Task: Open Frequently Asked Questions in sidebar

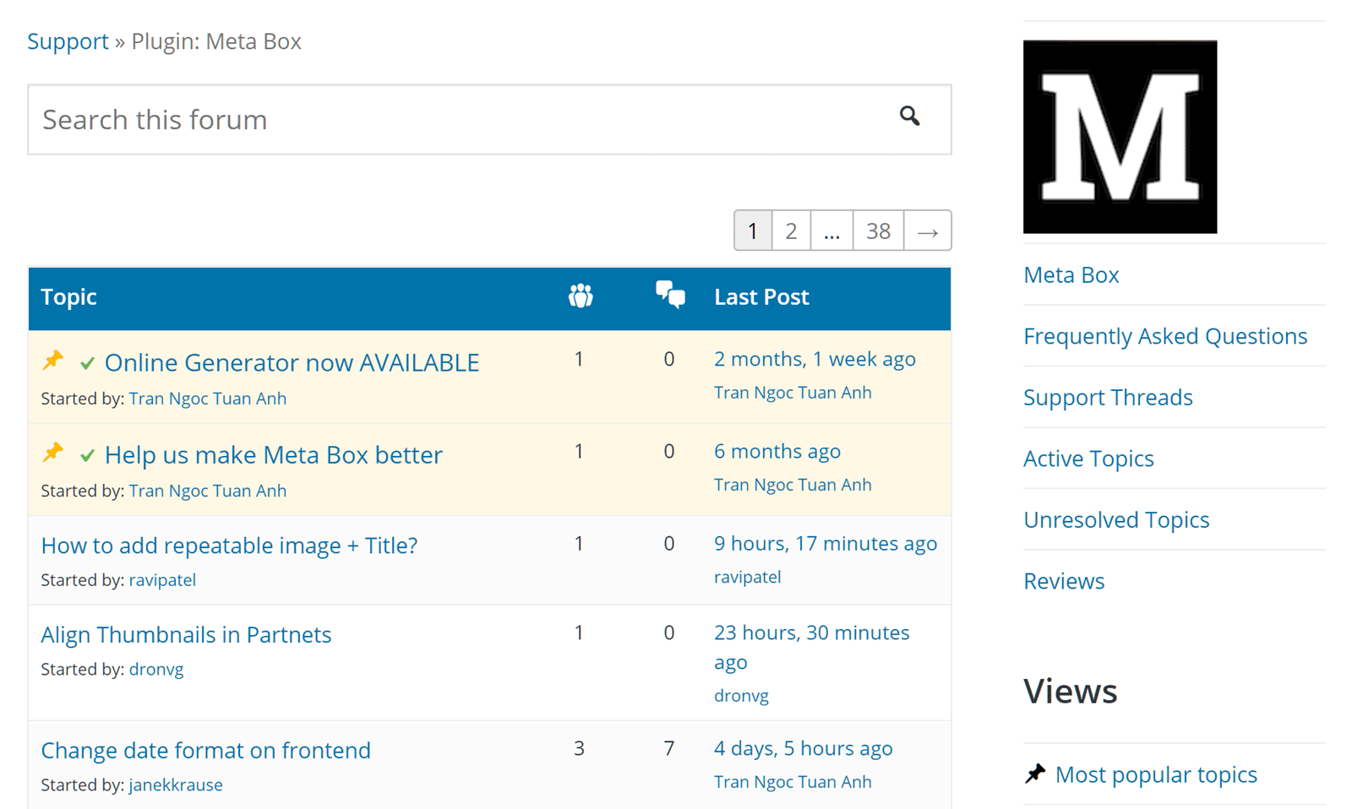Action: (1165, 336)
